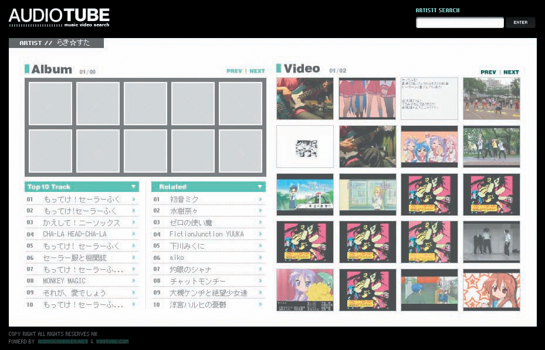The image size is (545, 350).
Task: Open the white text-slide video thumbnail
Action: (429, 98)
